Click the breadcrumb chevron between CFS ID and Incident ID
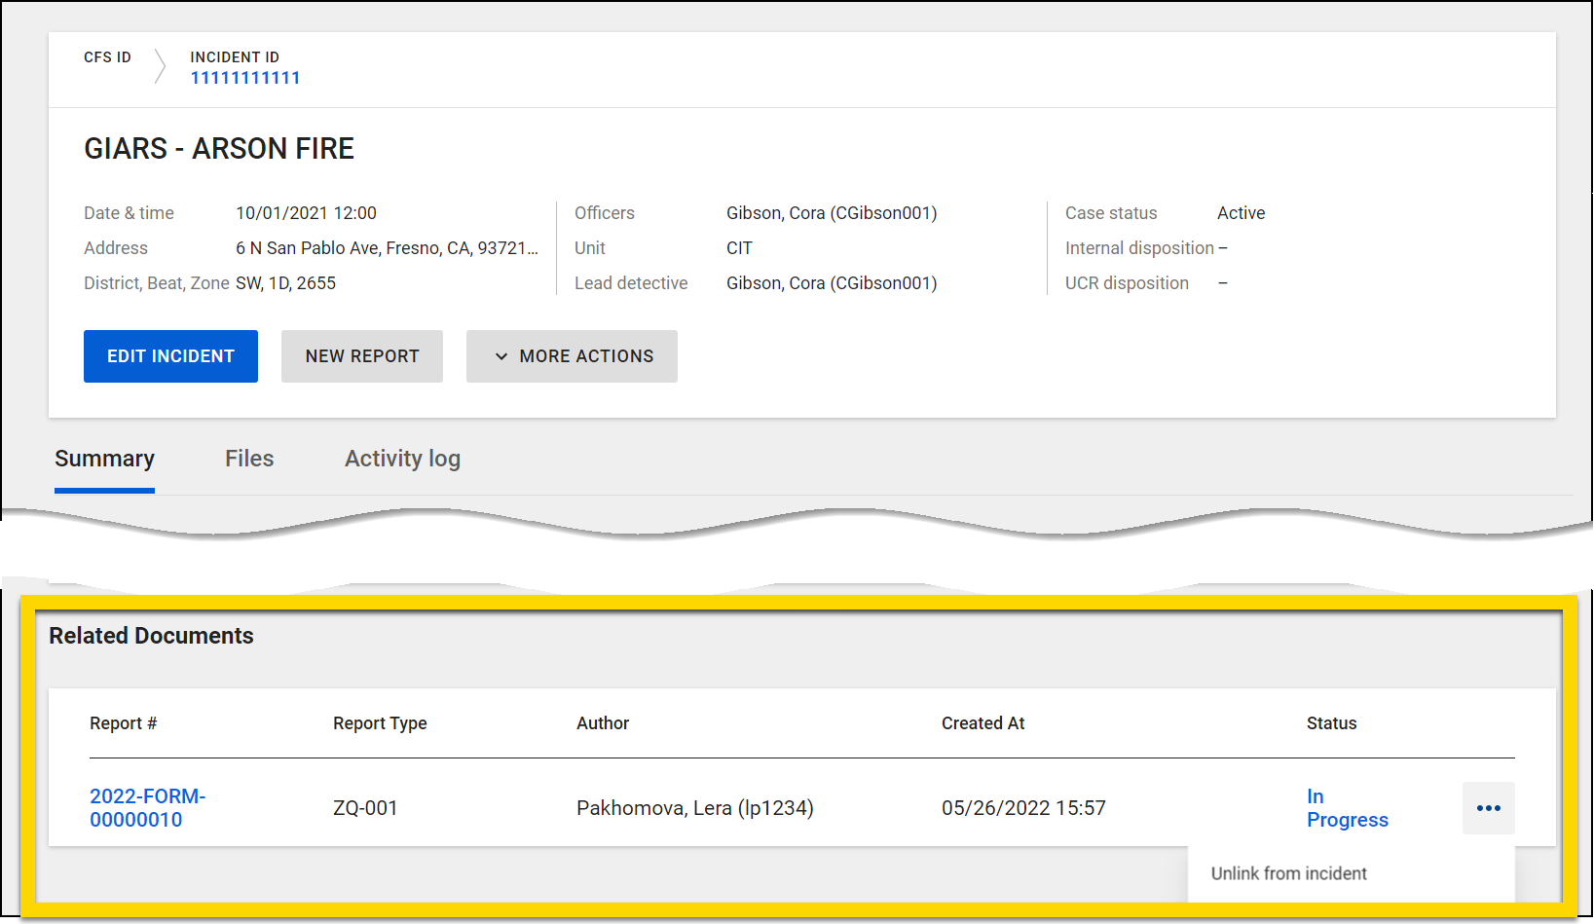This screenshot has height=924, width=1594. click(159, 66)
